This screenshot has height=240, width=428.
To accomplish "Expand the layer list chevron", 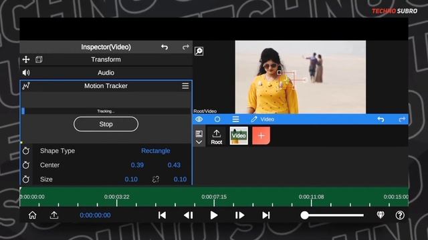I will coord(199,142).
